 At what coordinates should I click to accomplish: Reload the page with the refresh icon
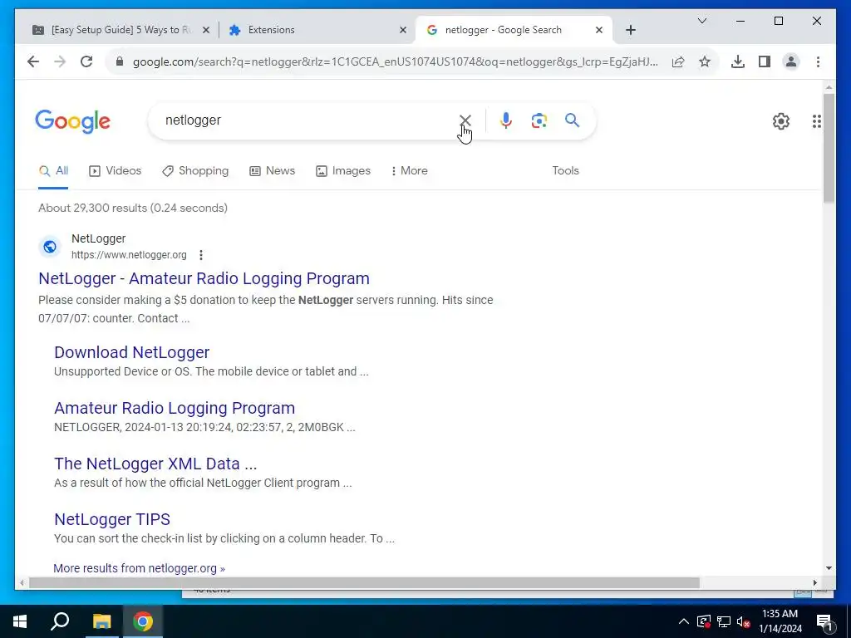86,61
